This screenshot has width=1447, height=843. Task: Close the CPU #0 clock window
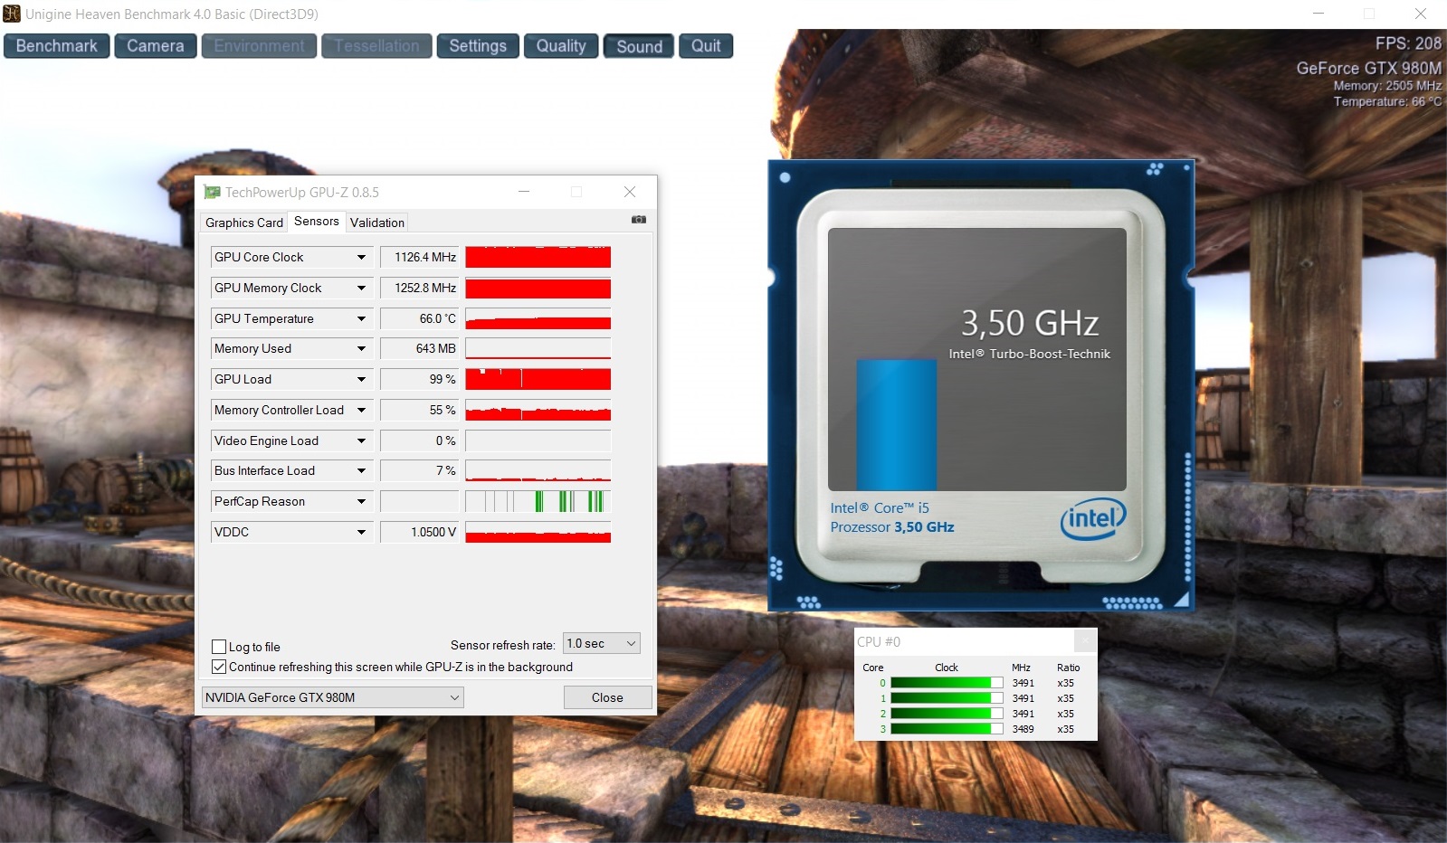(1085, 641)
